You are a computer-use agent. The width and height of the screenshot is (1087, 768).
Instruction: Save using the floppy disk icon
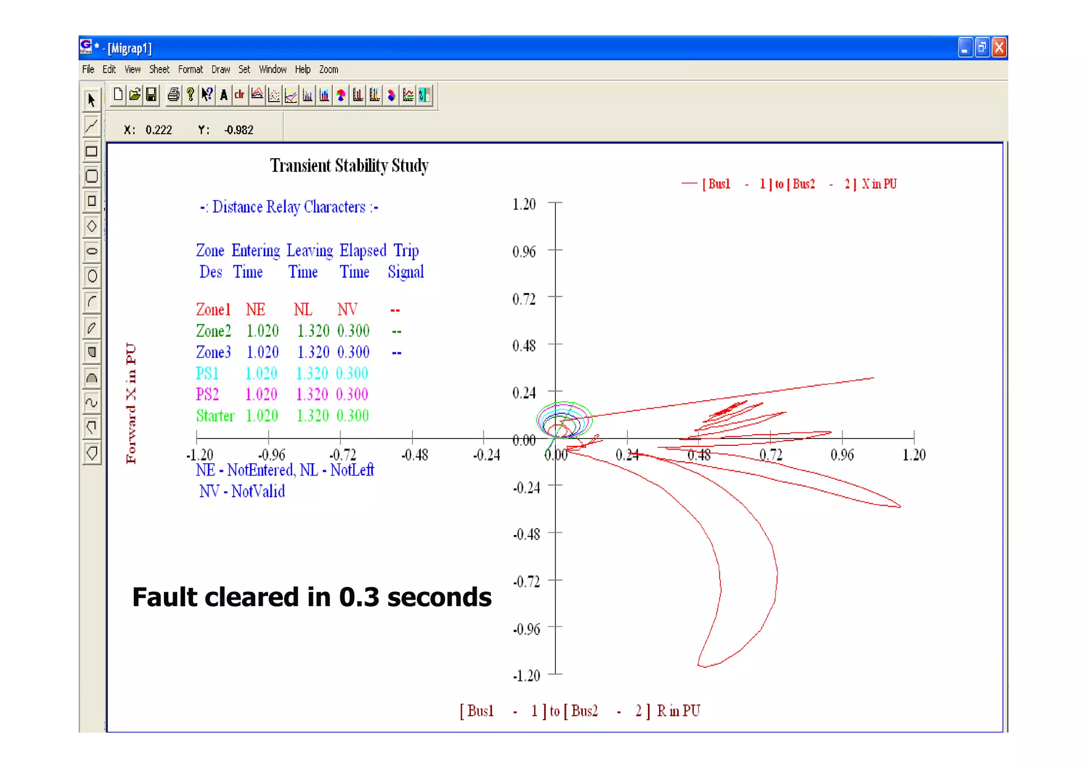coord(151,95)
